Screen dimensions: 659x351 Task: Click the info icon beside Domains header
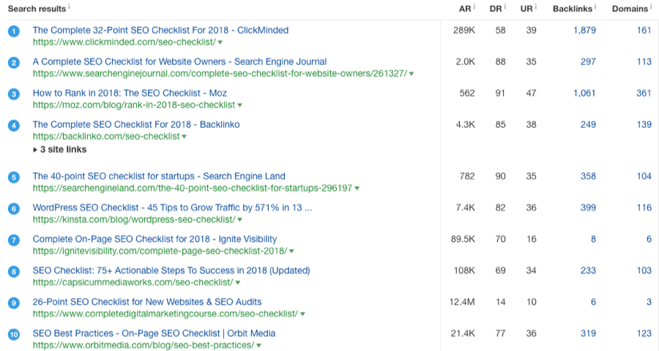[651, 7]
